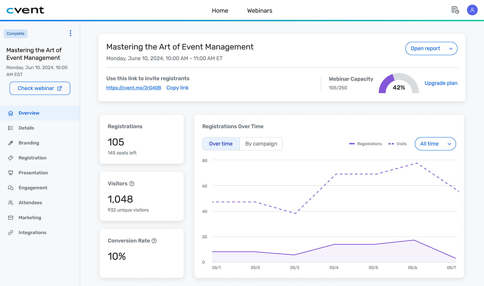The height and width of the screenshot is (286, 484).
Task: Click the 42% webinar capacity gauge
Action: (398, 84)
